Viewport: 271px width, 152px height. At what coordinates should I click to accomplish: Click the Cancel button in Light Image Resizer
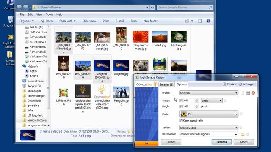point(244,142)
